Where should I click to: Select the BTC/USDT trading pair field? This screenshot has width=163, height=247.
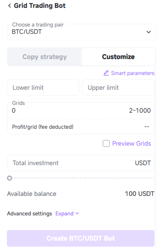coord(81,32)
